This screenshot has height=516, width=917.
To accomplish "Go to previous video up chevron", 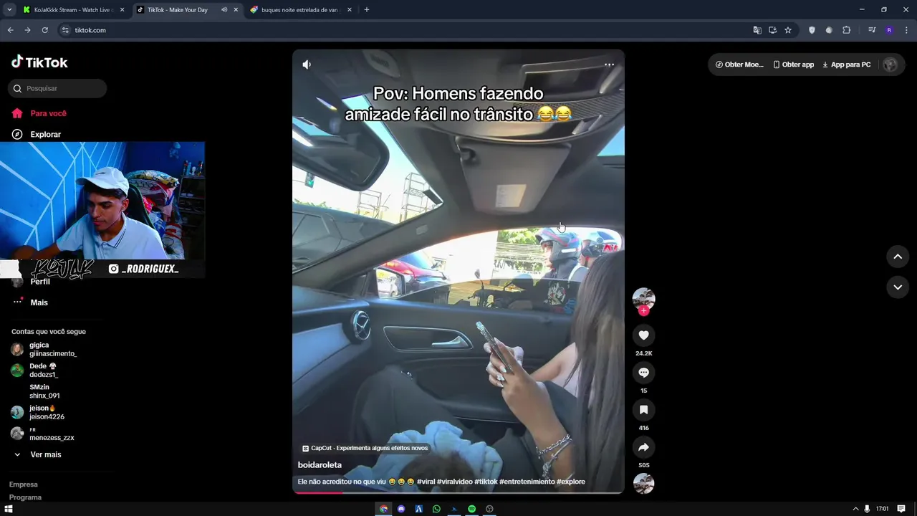I will pyautogui.click(x=898, y=257).
